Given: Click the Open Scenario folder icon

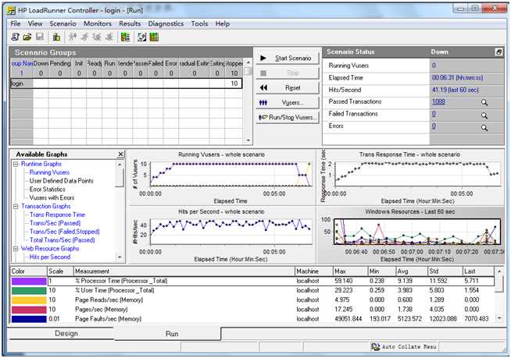Looking at the screenshot, I should click(27, 37).
